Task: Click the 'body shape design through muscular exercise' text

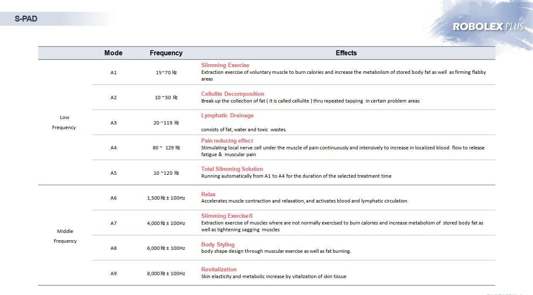Action: pos(276,251)
